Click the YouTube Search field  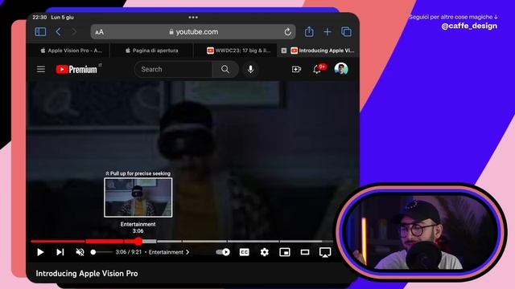(x=173, y=69)
